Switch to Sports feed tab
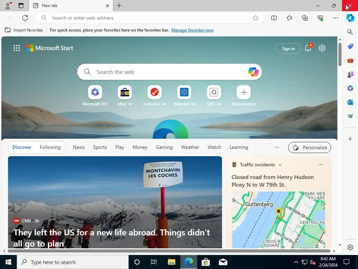 coord(100,147)
